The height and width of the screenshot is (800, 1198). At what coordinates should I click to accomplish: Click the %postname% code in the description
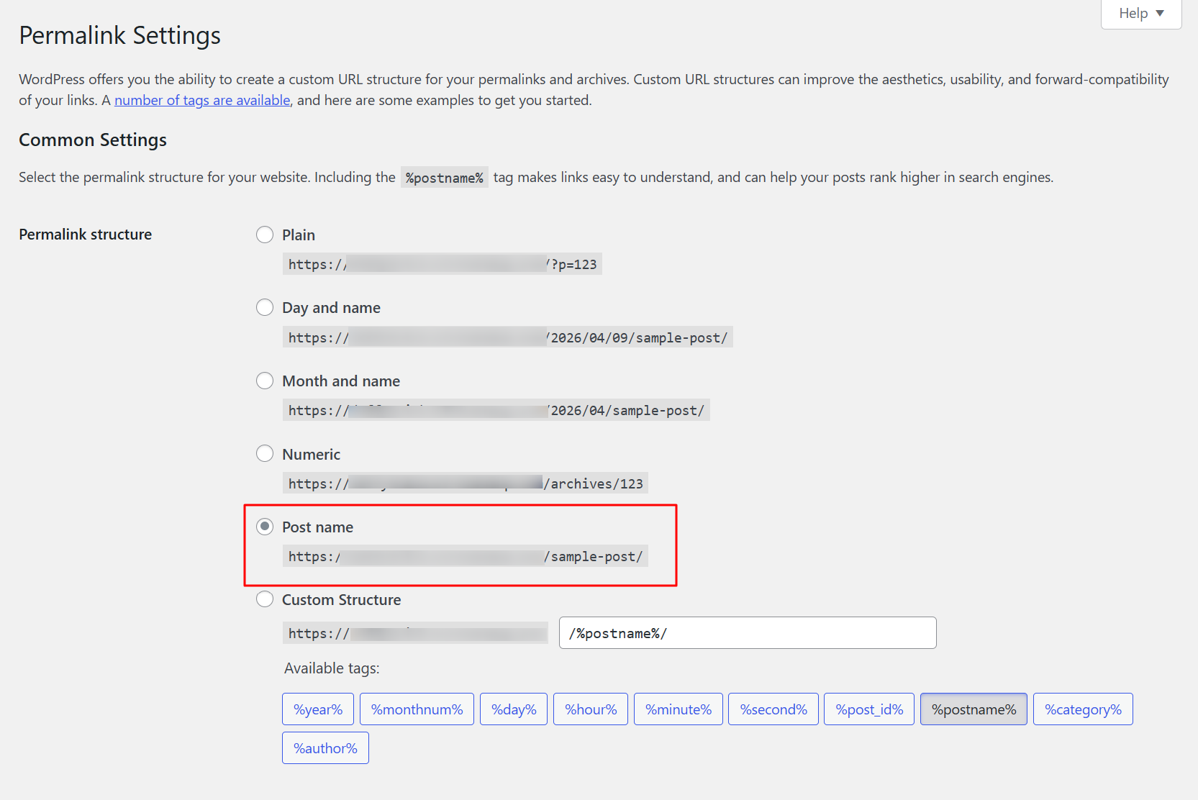pos(445,178)
